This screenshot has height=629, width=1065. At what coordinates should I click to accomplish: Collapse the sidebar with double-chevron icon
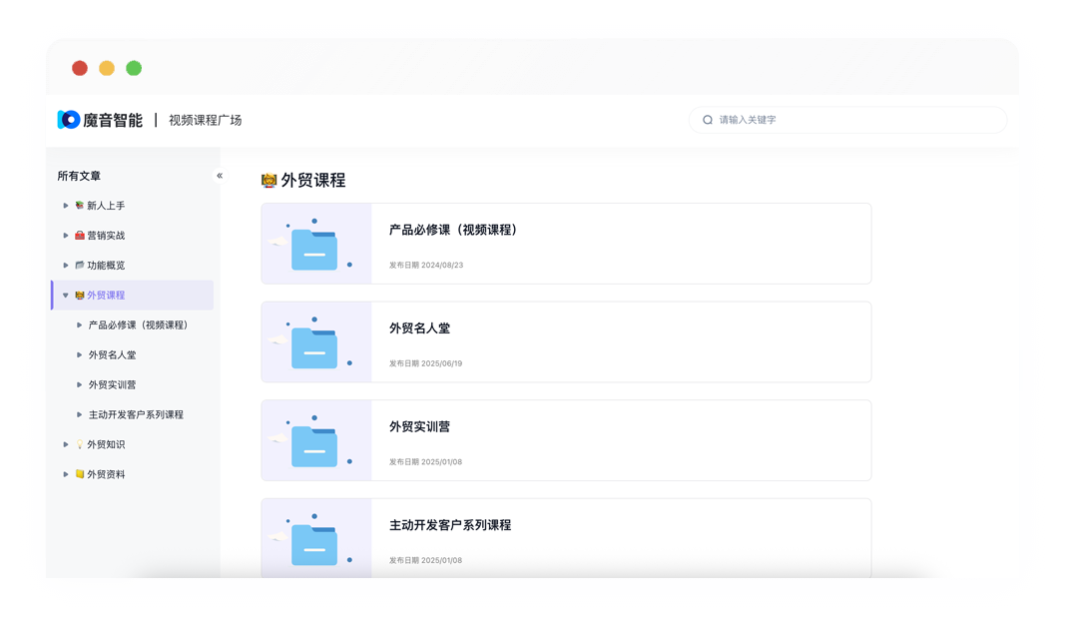click(x=220, y=176)
